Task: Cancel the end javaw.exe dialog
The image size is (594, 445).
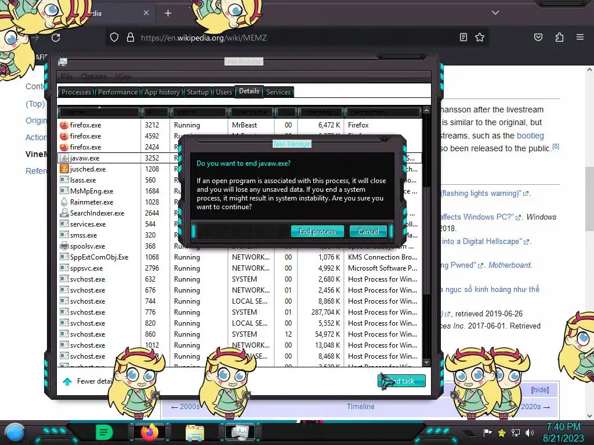Action: click(x=368, y=231)
